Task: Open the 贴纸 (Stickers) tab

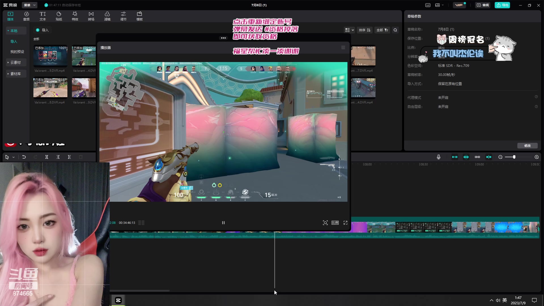Action: pyautogui.click(x=59, y=16)
